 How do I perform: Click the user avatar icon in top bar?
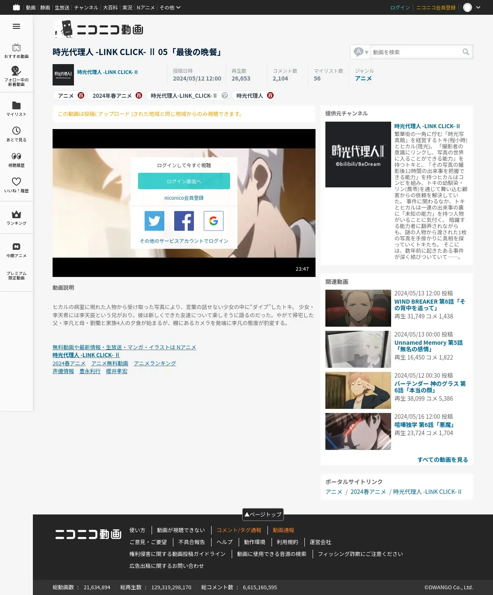[468, 7]
